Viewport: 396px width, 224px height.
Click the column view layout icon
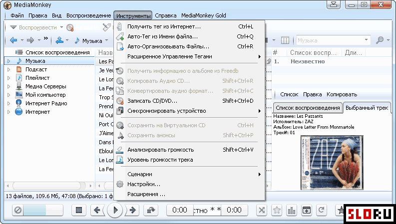285,40
